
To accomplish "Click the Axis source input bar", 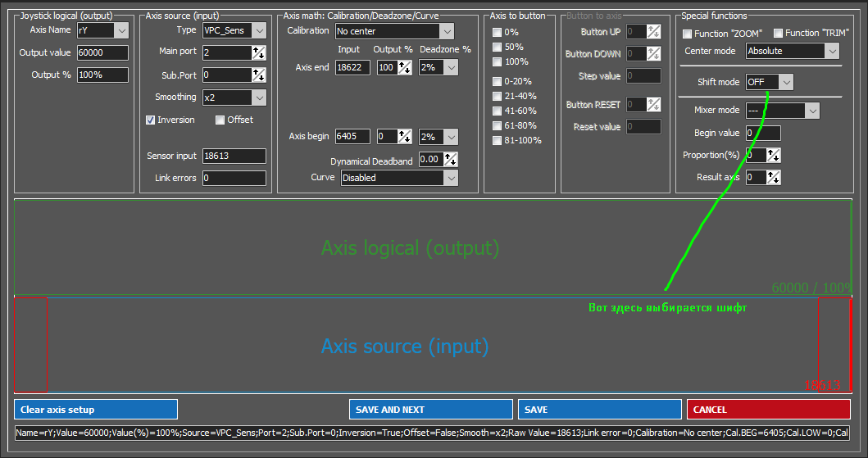I will (433, 345).
